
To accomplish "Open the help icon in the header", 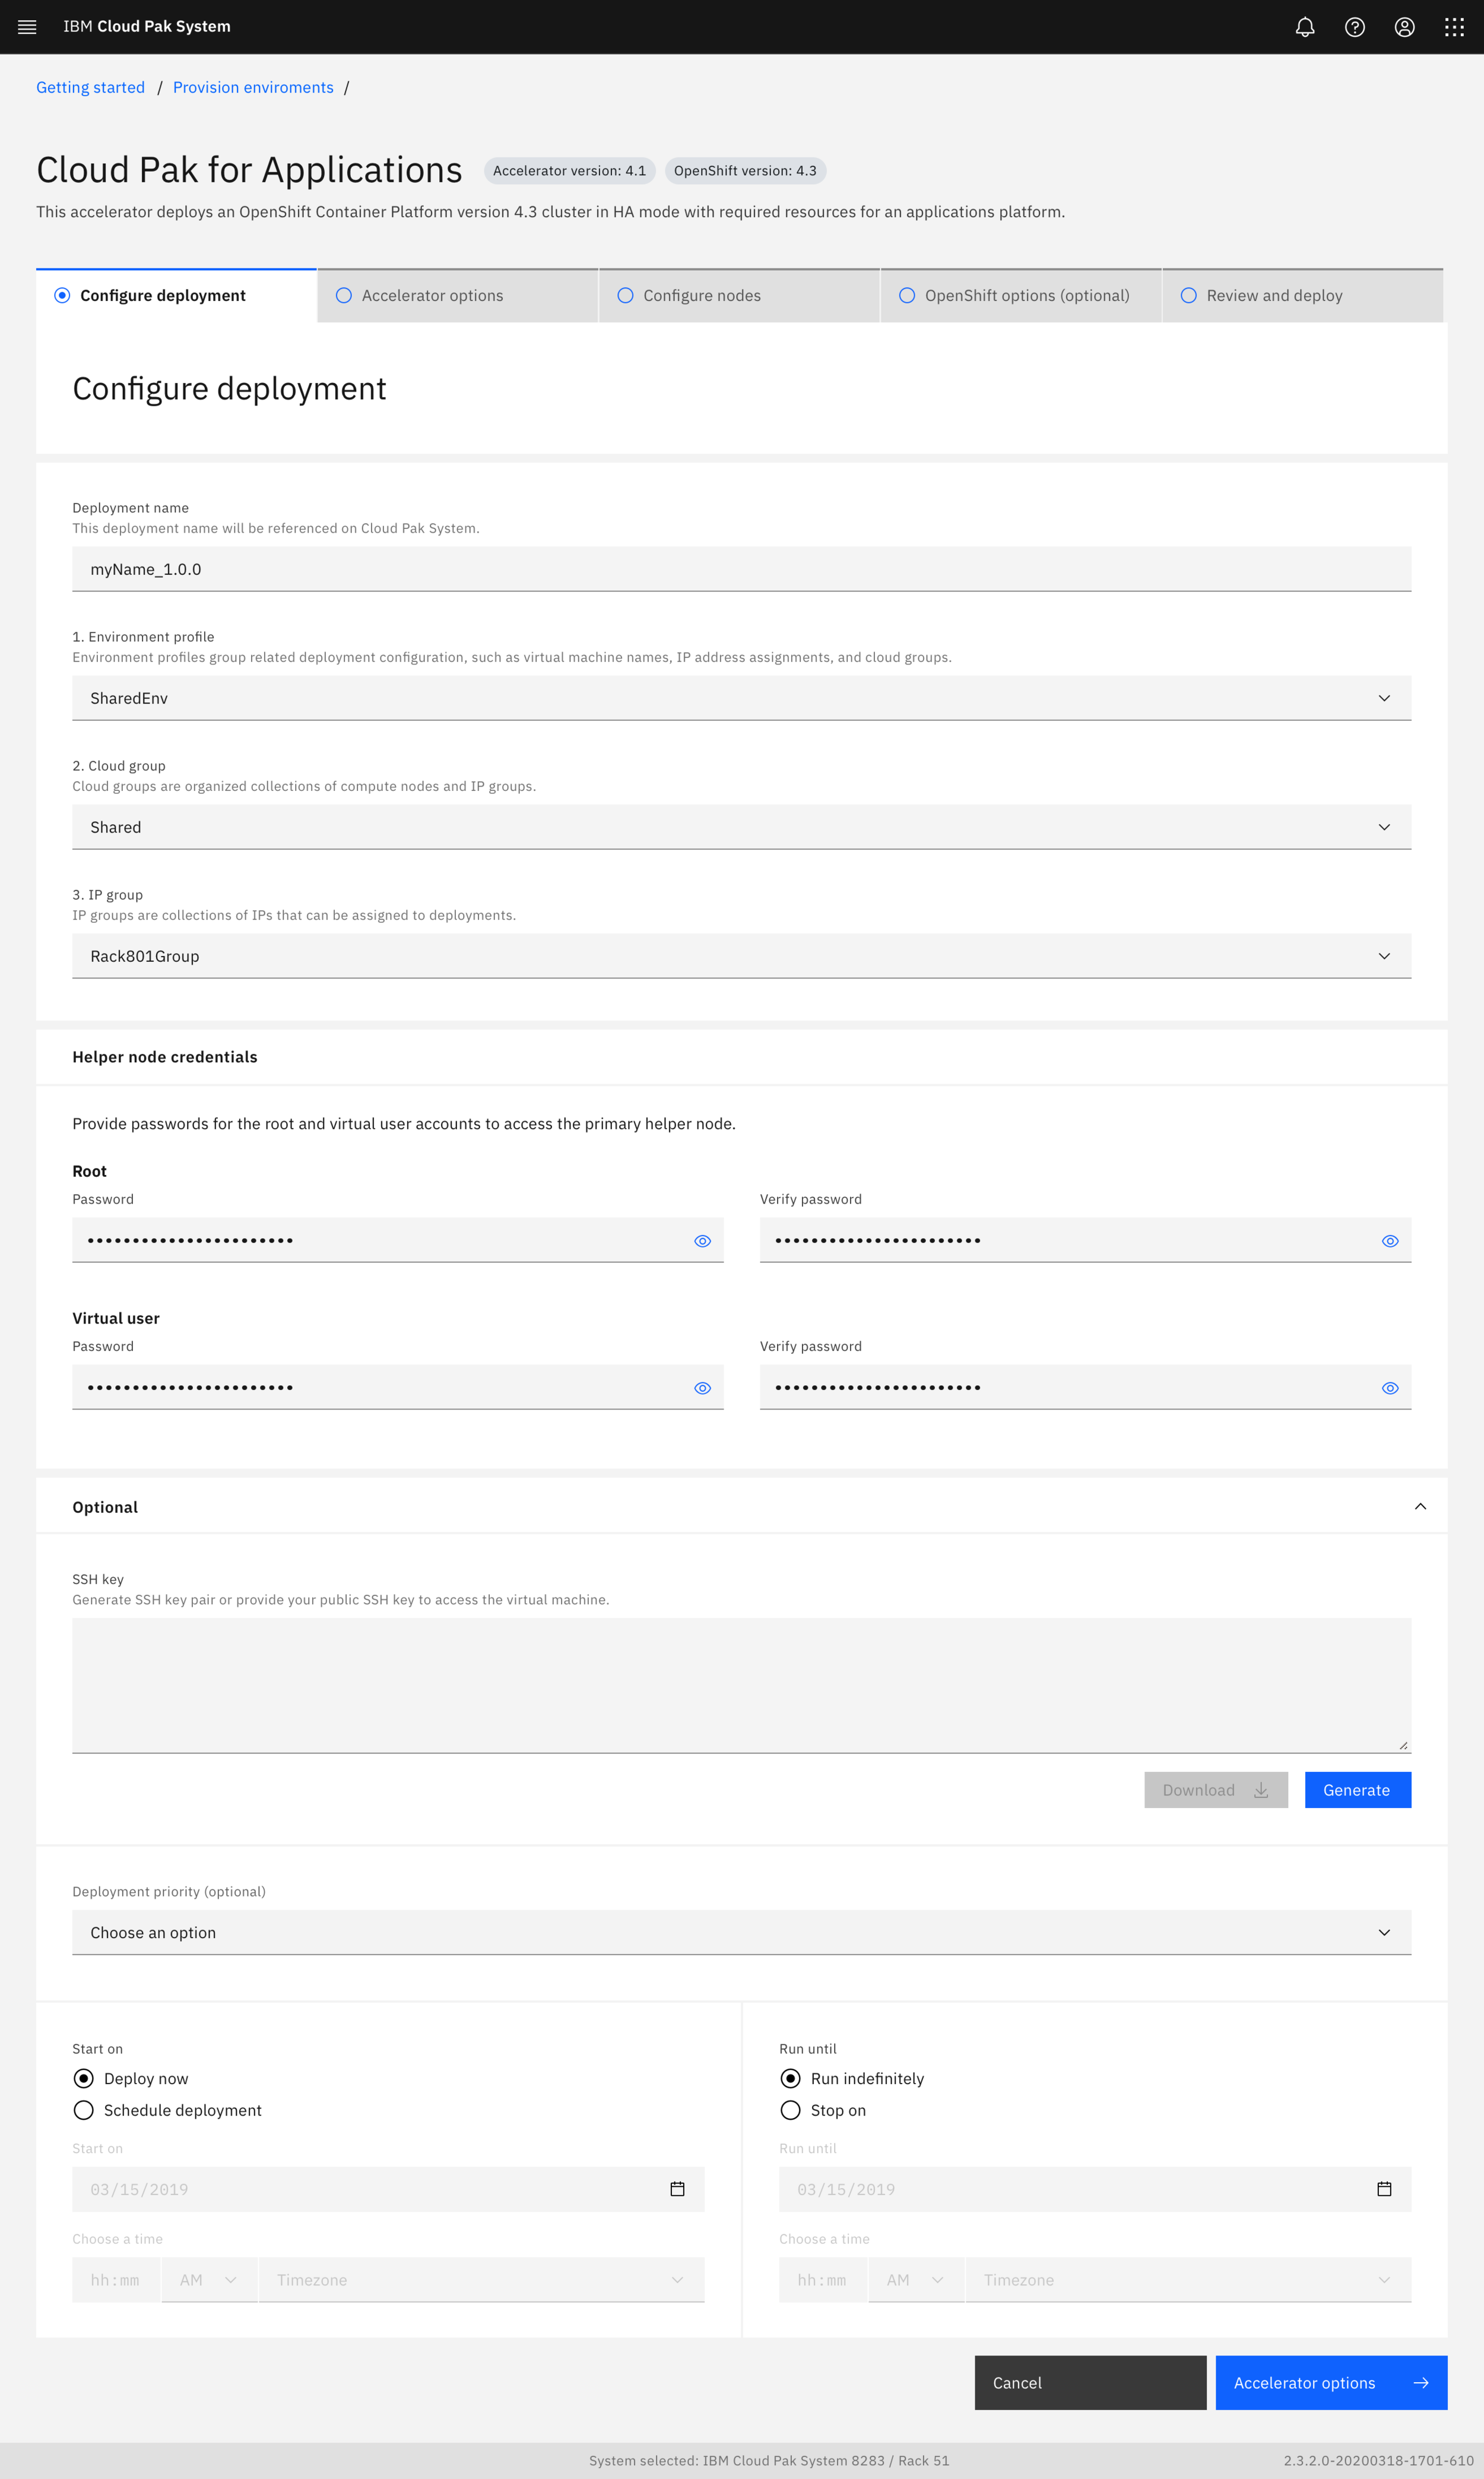I will 1355,27.
